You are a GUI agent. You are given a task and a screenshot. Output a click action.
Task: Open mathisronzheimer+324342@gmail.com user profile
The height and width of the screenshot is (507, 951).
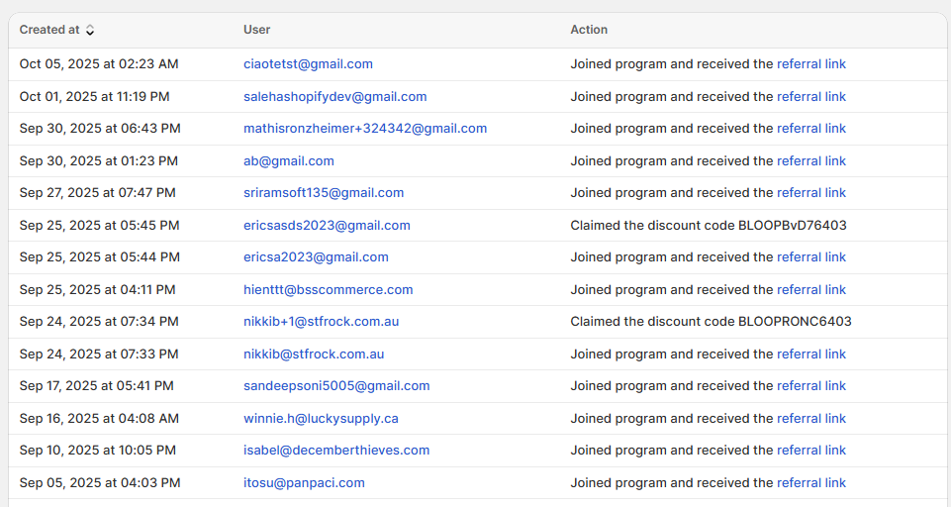click(364, 129)
